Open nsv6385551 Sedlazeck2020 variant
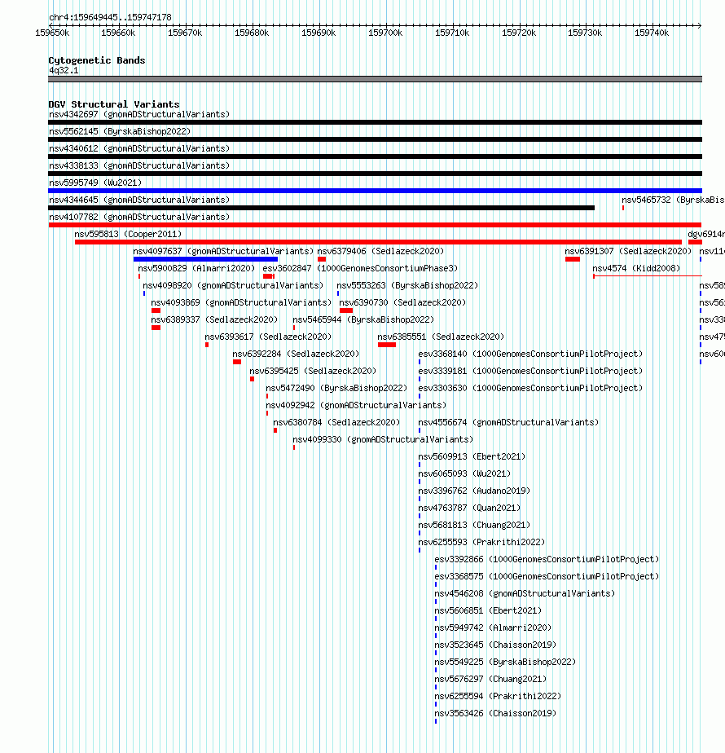Viewport: 725px width, 753px height. pyautogui.click(x=441, y=337)
